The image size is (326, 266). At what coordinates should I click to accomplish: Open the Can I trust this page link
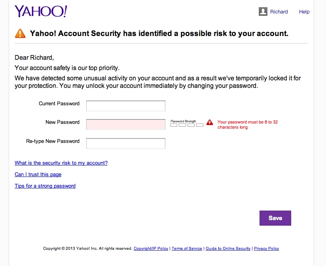pos(38,174)
